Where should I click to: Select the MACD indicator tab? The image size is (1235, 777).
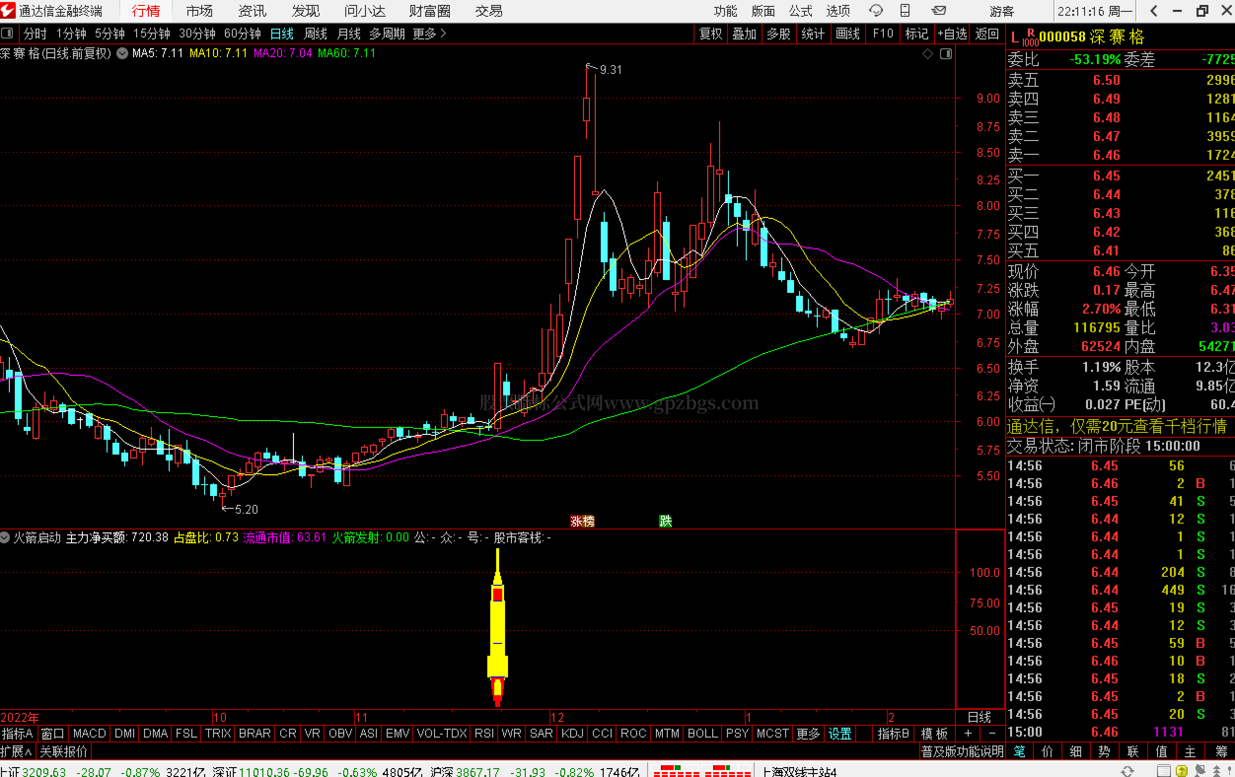point(89,734)
